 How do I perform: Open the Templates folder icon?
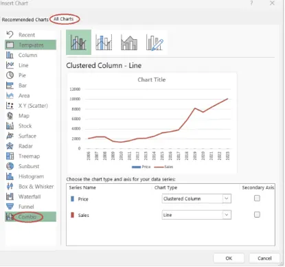pos(10,45)
